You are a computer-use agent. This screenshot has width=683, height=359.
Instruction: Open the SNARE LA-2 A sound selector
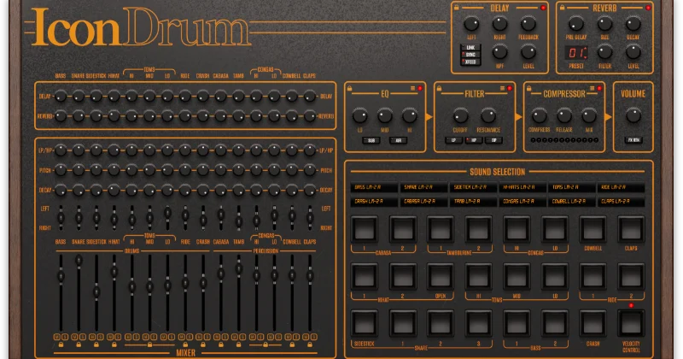pos(423,187)
